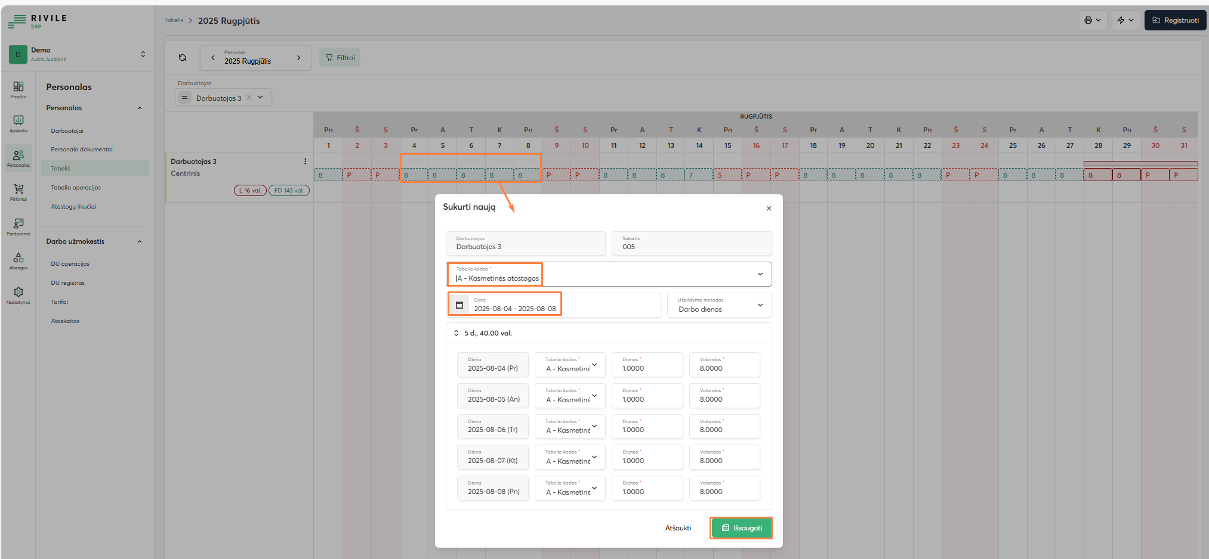Open the Darbuotojas filter dropdown arrow

pyautogui.click(x=260, y=97)
